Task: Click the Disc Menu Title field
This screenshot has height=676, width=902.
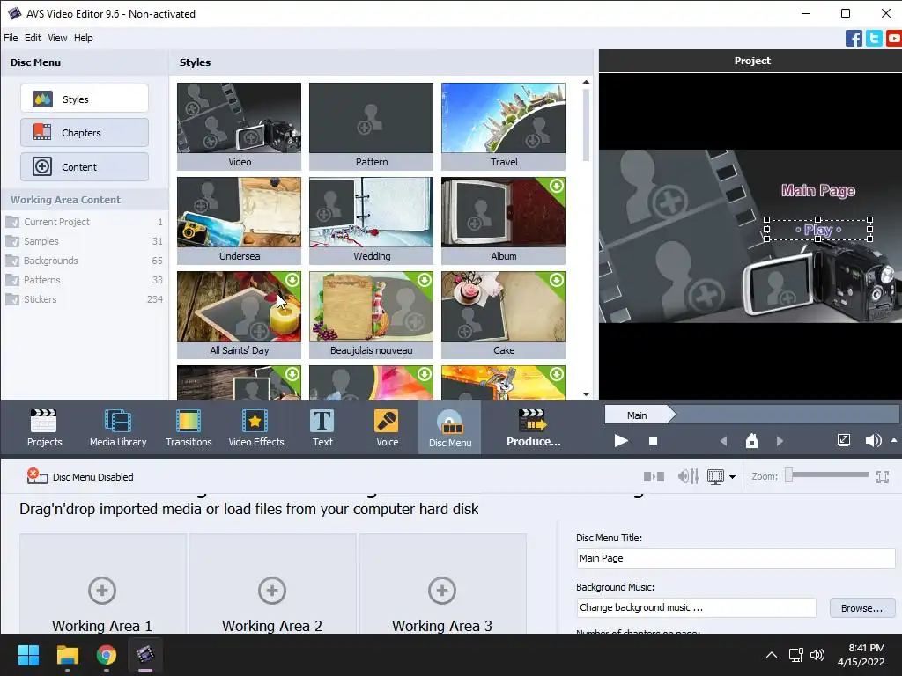Action: point(736,558)
